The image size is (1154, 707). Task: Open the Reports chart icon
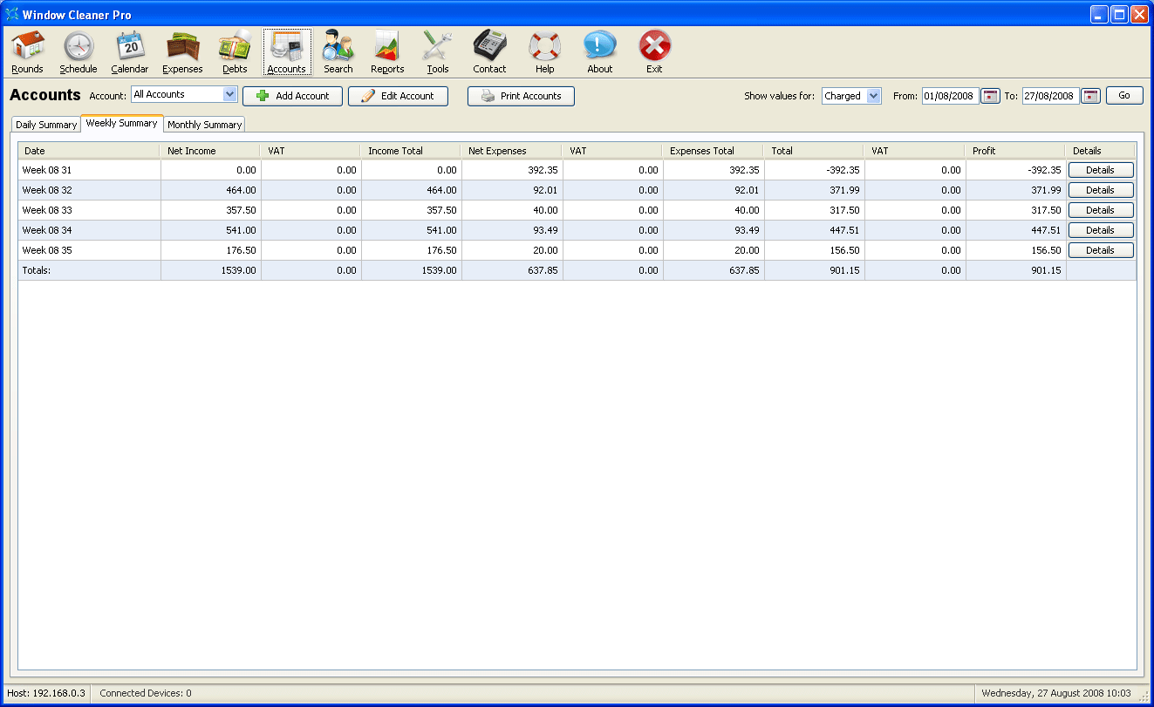coord(387,46)
